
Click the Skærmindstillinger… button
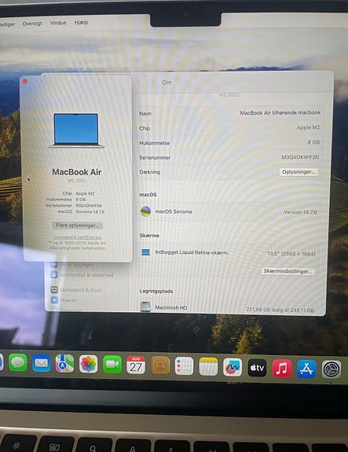point(288,271)
